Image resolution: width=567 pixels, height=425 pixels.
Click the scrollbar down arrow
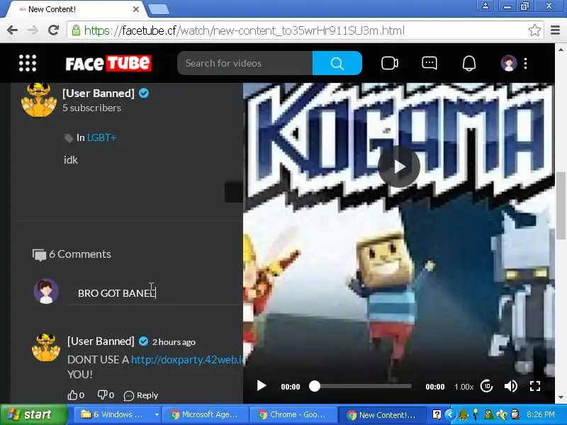561,397
